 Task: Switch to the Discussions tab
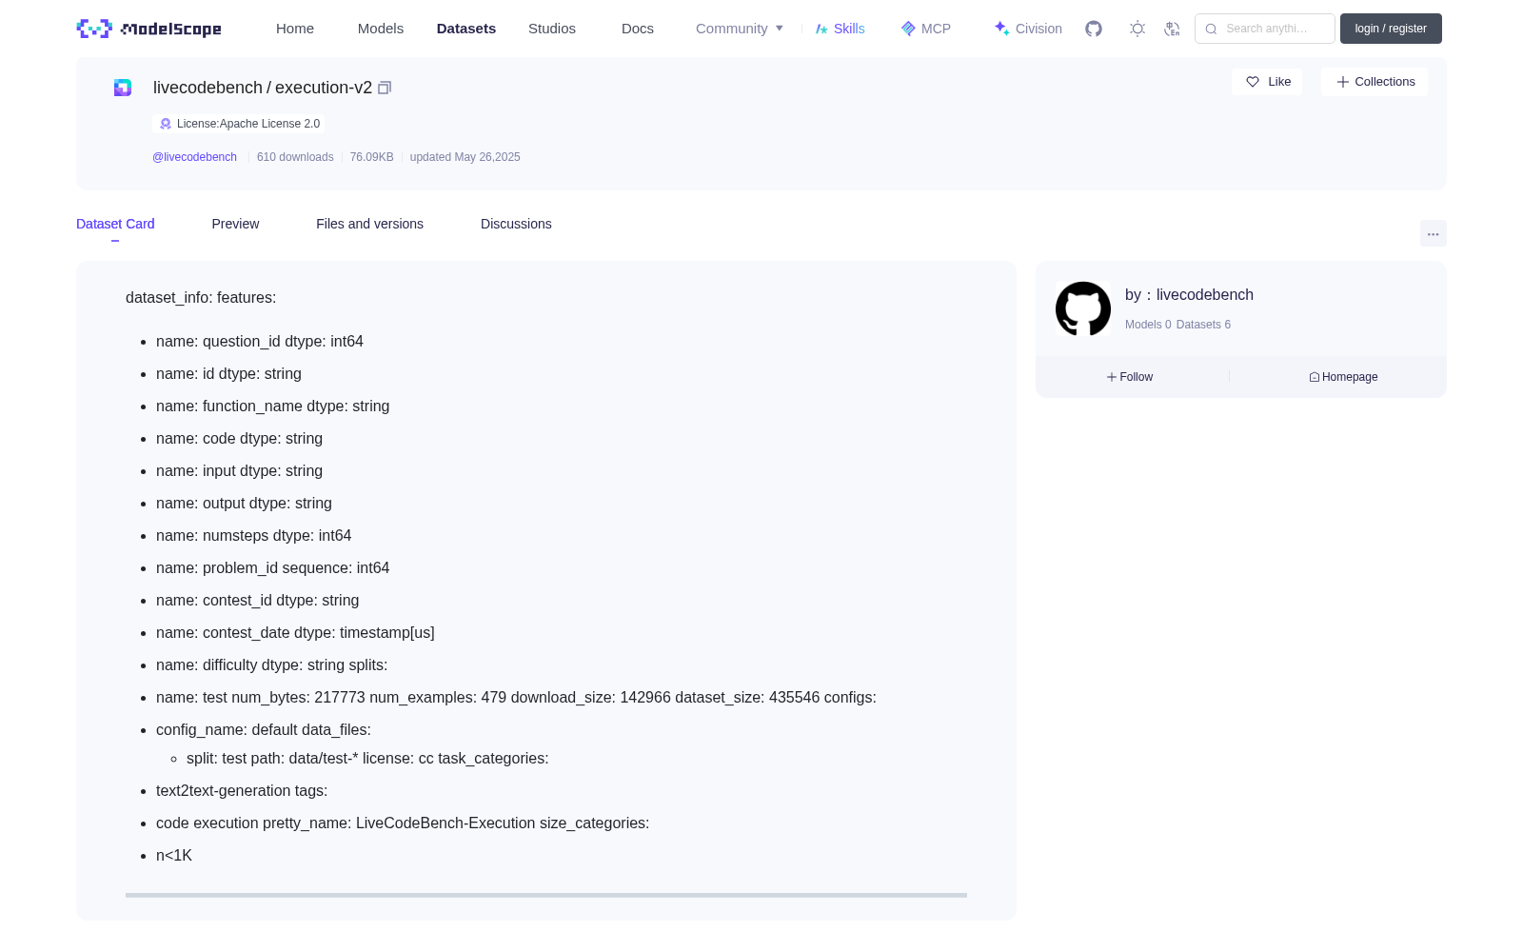[x=516, y=224]
